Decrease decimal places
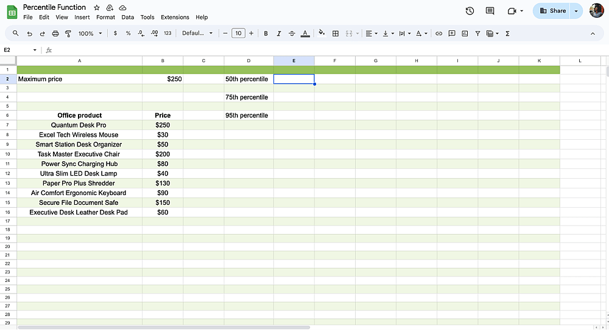This screenshot has height=330, width=609. [141, 33]
